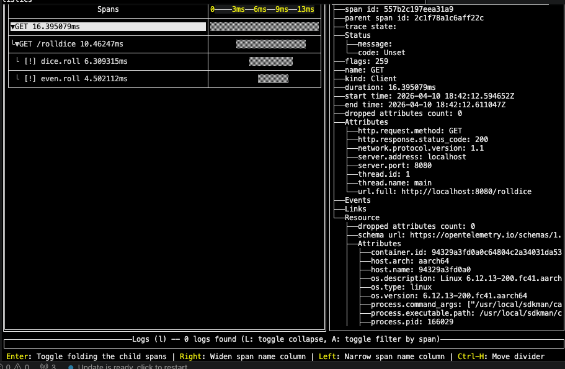Click the GET /rolldice duration bar
Viewport: 565px width, 369px height.
pos(271,44)
